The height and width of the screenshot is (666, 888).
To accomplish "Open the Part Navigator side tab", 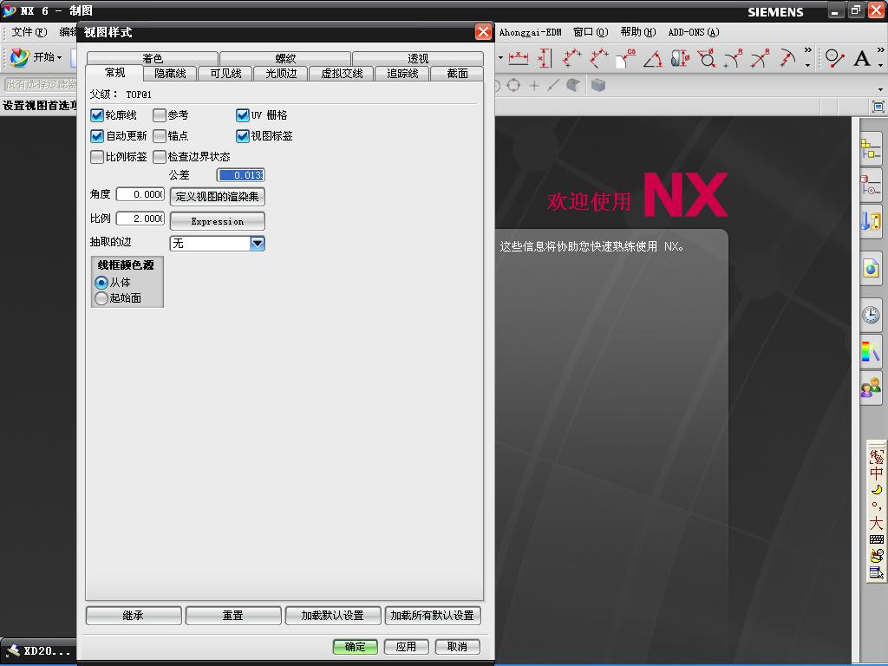I will pyautogui.click(x=871, y=185).
